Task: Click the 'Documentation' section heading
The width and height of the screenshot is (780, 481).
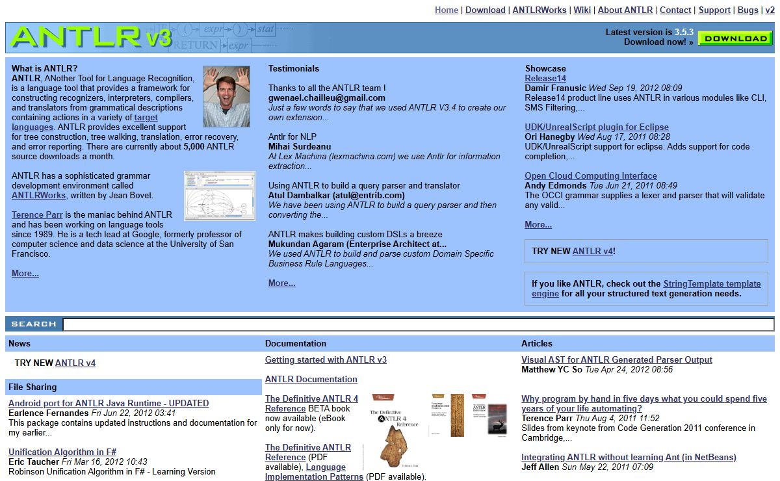Action: pos(296,343)
